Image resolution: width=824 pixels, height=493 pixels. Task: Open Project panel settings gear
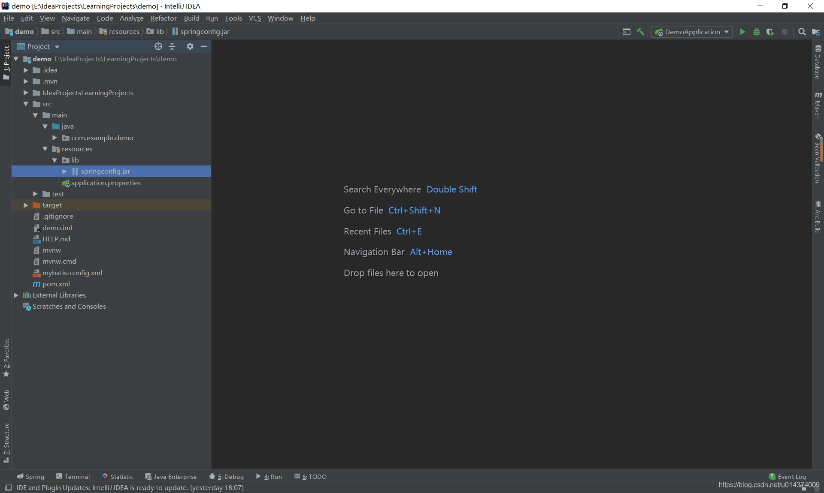coord(190,46)
